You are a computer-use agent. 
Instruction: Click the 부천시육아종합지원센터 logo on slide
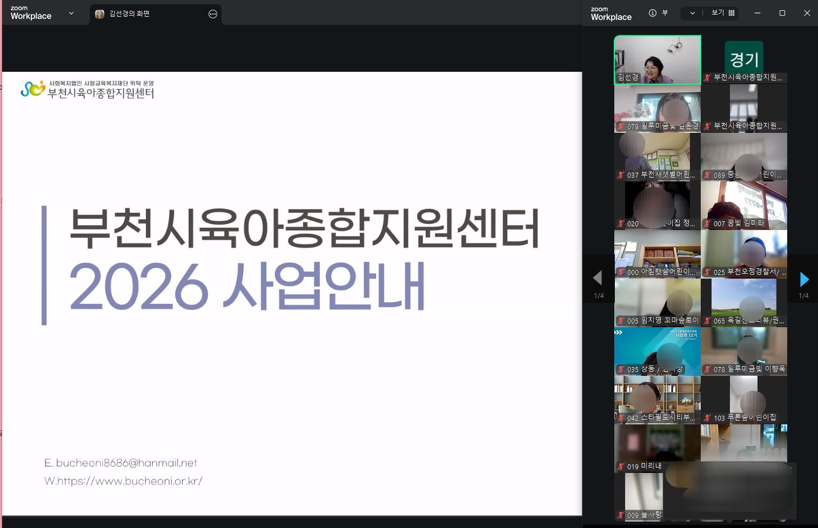(x=88, y=89)
